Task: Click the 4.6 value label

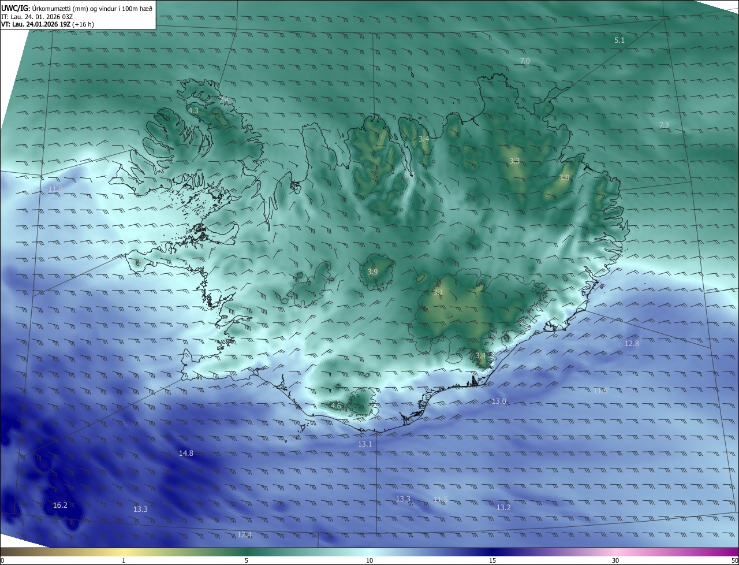Action: pos(335,406)
